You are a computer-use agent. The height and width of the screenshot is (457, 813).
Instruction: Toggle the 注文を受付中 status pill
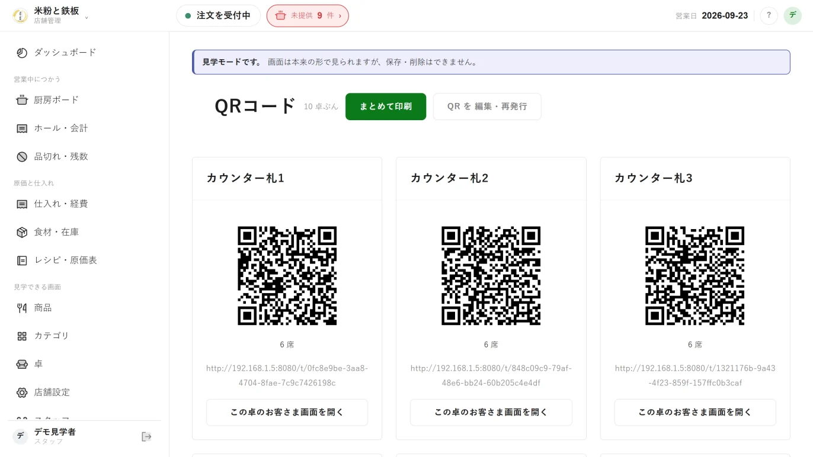[x=218, y=15]
